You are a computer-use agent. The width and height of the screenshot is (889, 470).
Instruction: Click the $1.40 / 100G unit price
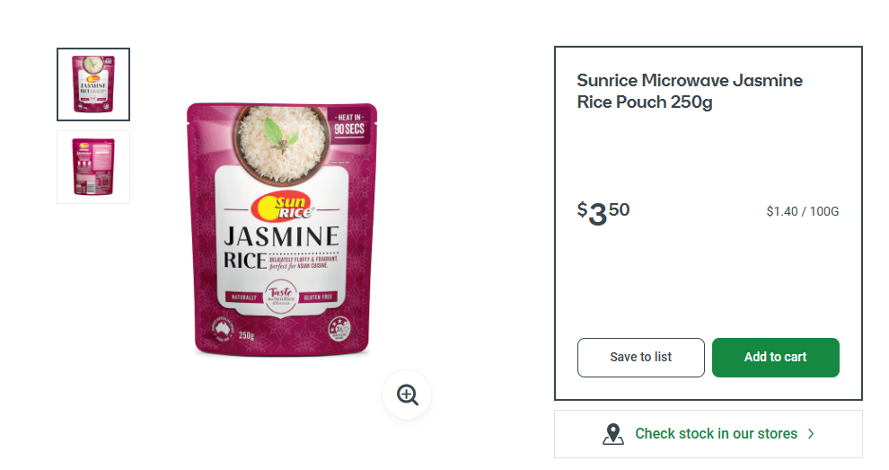[x=802, y=212]
